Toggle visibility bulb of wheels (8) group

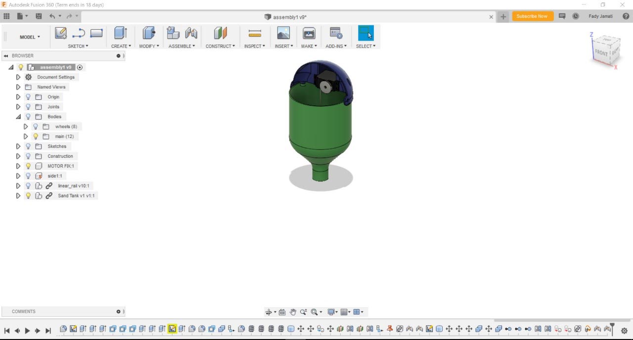36,127
